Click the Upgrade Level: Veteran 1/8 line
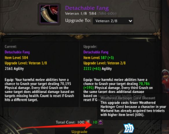 [x=26, y=63]
